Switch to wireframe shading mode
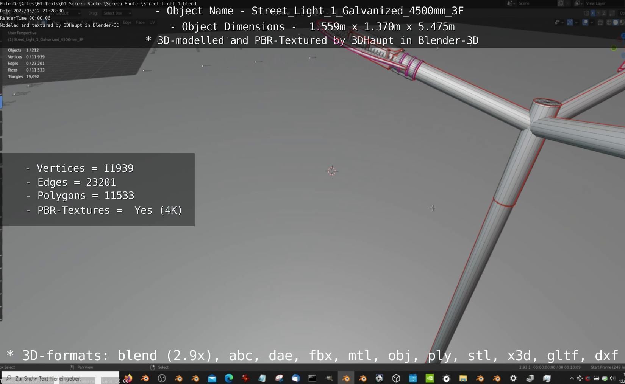This screenshot has width=625, height=384. click(x=609, y=22)
